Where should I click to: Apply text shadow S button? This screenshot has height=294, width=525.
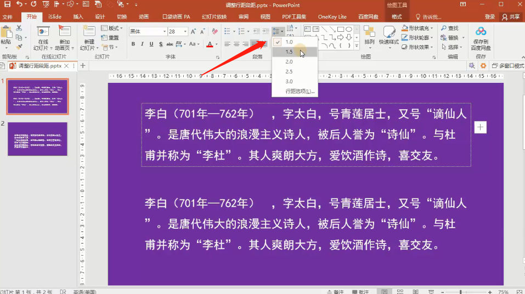coord(161,44)
